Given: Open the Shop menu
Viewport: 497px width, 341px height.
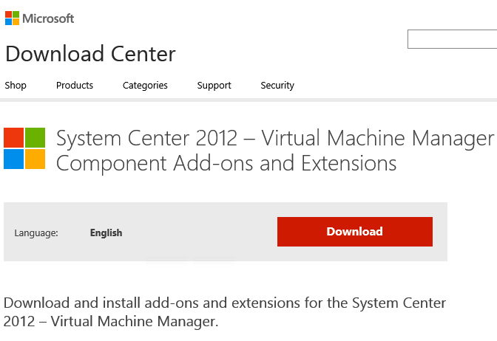Looking at the screenshot, I should click(16, 86).
